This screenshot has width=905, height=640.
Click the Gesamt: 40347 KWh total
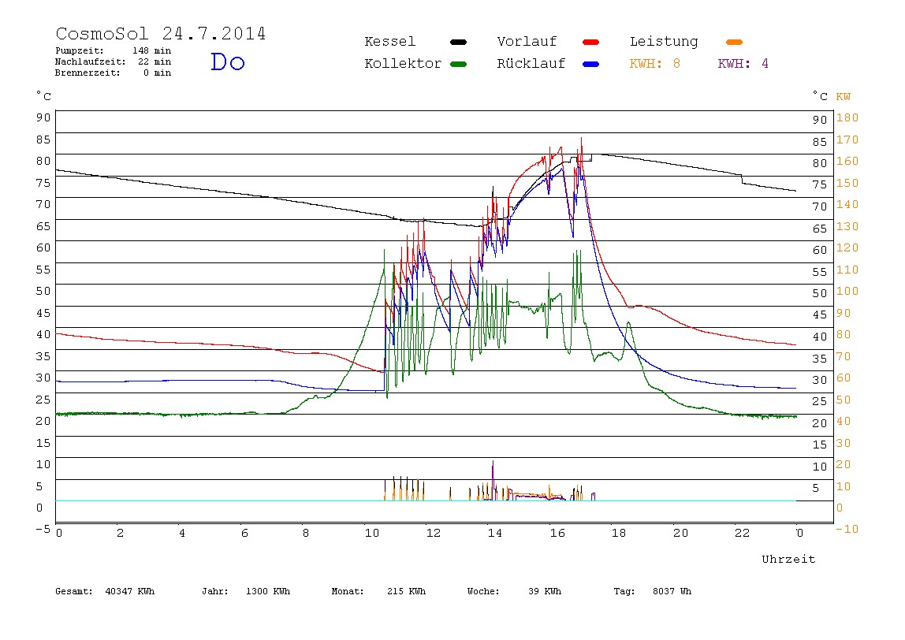[105, 591]
